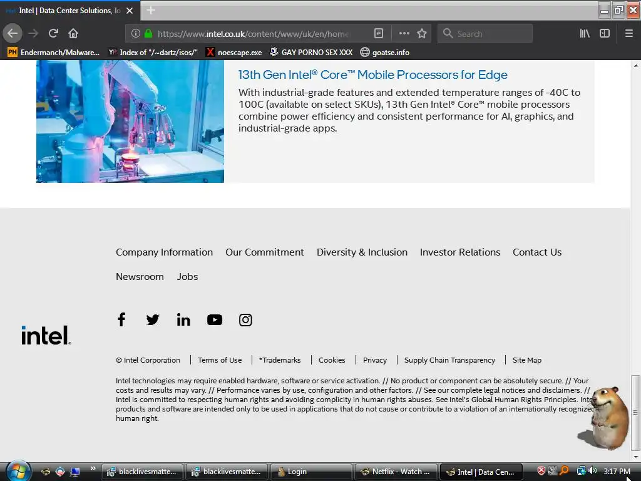Click the robot arm processor image
This screenshot has height=481, width=641.
(130, 122)
